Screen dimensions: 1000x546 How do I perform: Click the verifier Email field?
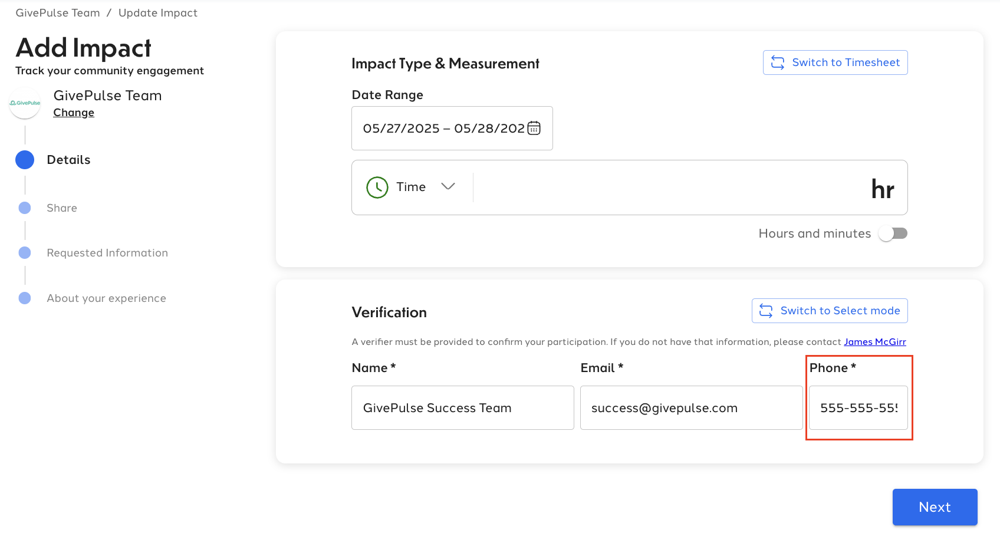[x=692, y=408]
